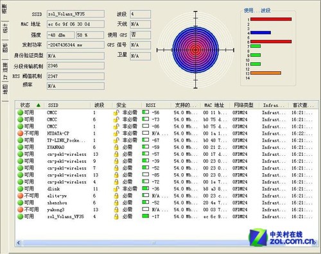Select the shenzhou network name in the list
Screen dimensions: 321x254
(x=57, y=203)
